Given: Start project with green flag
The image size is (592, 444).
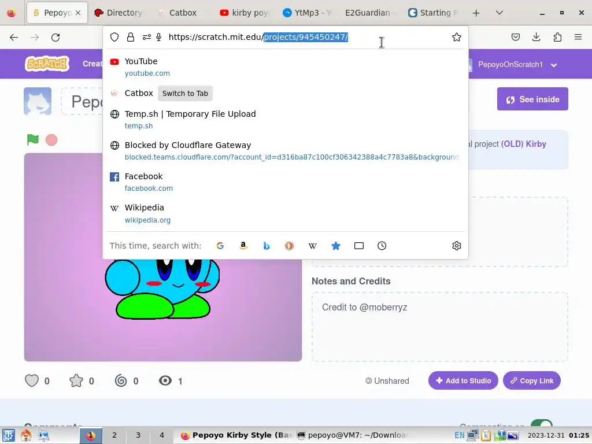Looking at the screenshot, I should tap(33, 140).
